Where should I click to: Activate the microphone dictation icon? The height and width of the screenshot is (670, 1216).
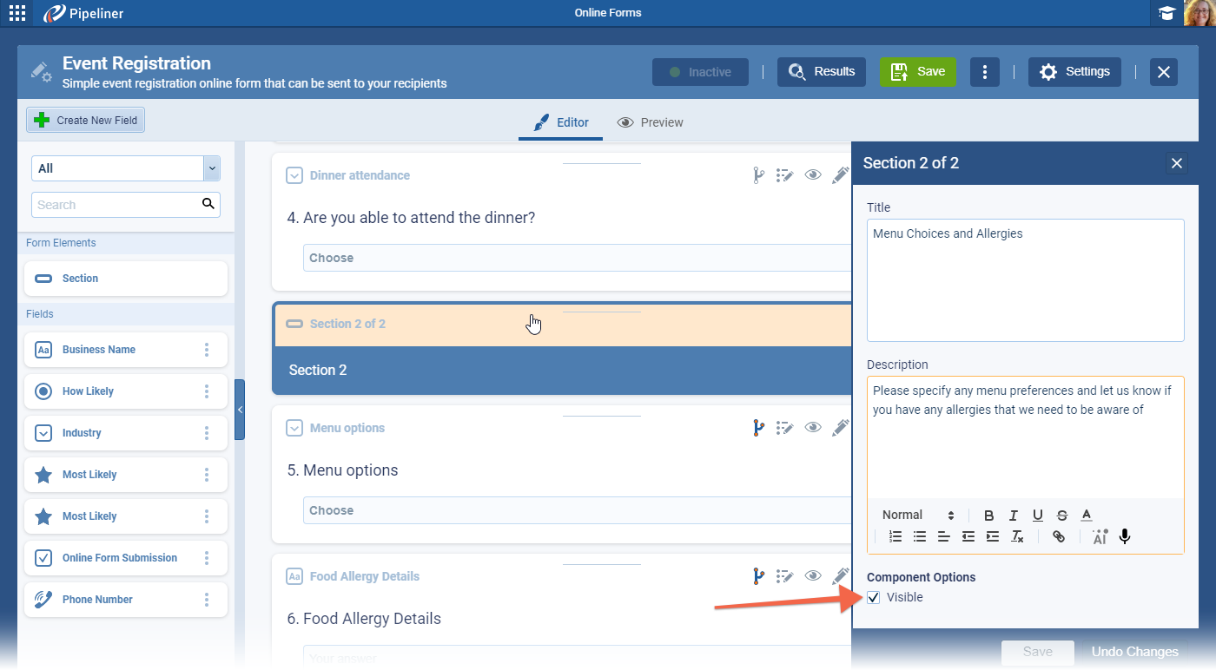(x=1125, y=537)
